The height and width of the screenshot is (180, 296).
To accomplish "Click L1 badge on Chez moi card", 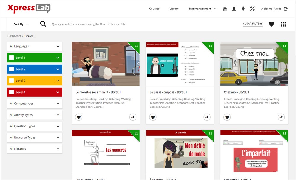I will point(284,46).
